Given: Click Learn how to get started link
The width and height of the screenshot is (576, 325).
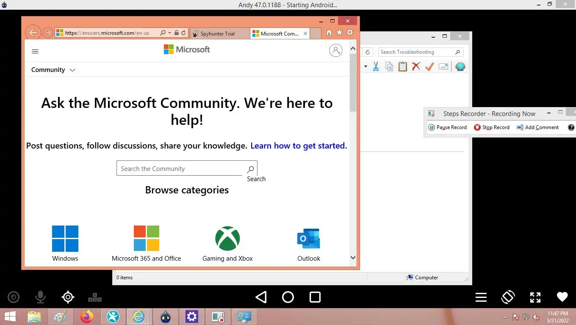Looking at the screenshot, I should tap(299, 146).
